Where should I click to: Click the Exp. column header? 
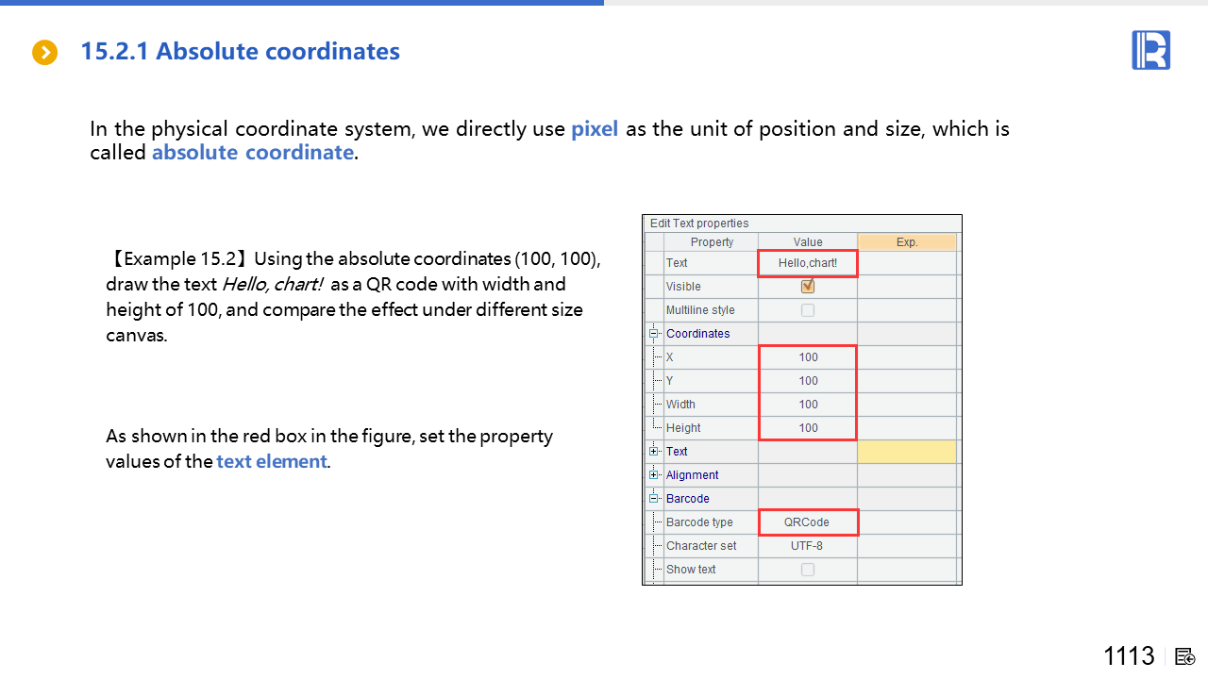click(x=906, y=242)
